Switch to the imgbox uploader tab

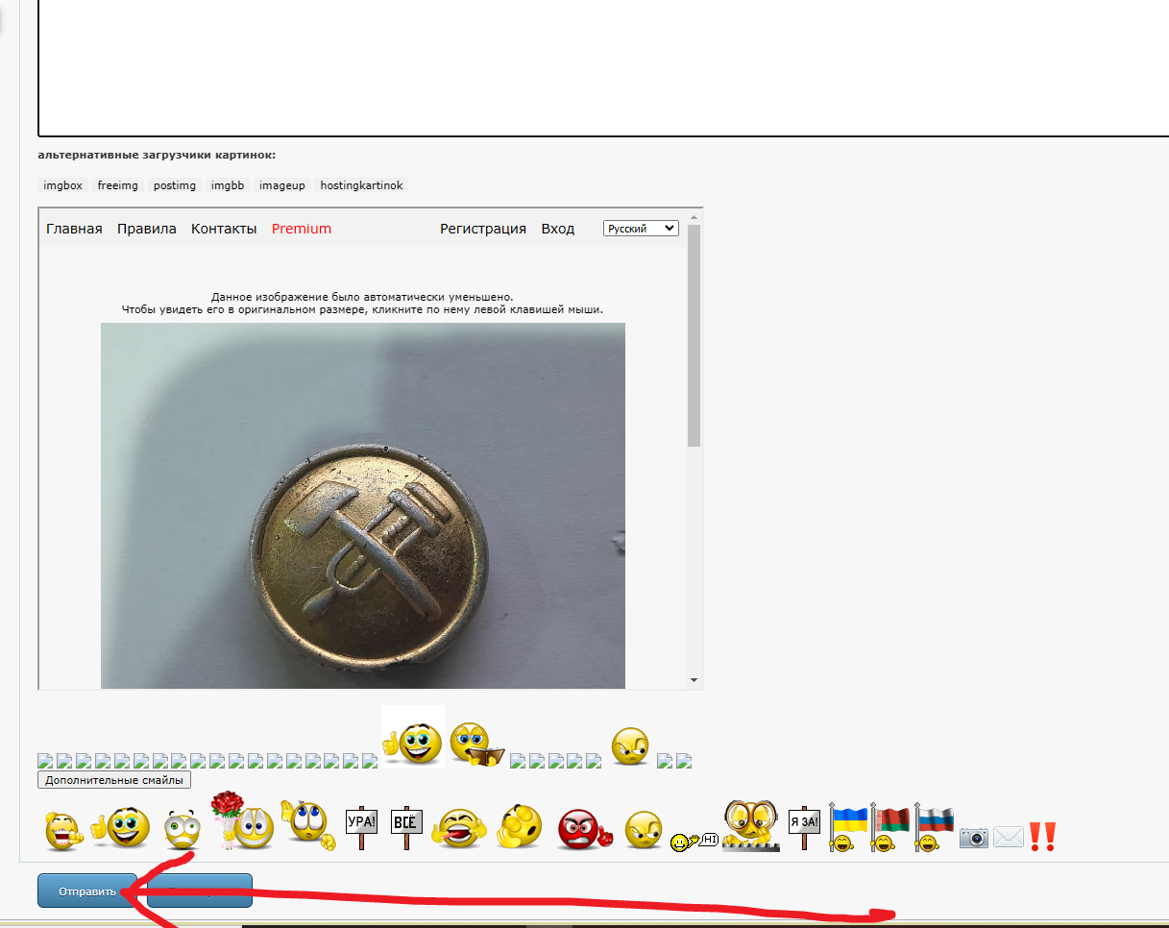pos(63,185)
